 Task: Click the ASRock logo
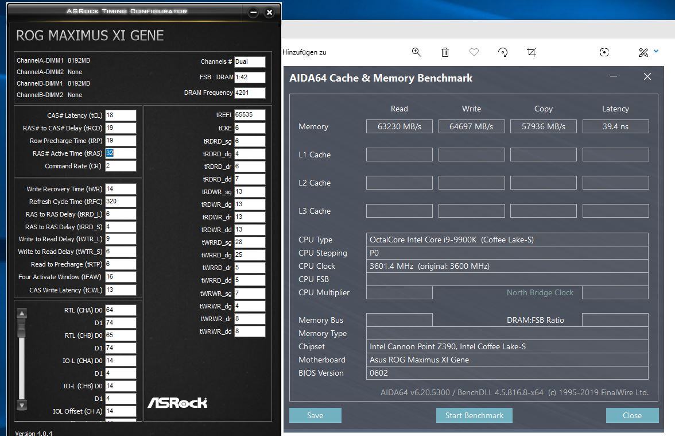click(x=177, y=402)
